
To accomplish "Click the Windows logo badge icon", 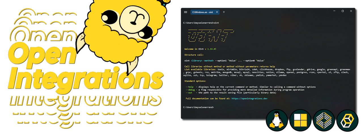I will (x=300, y=120).
